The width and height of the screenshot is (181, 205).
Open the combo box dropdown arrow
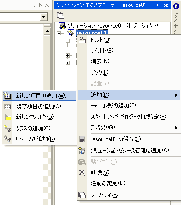(x=43, y=17)
